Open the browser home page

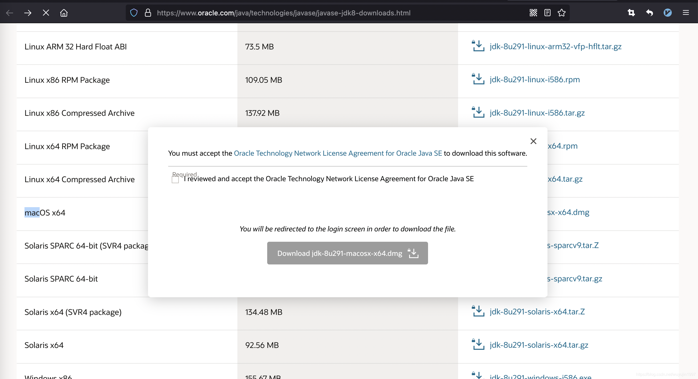(x=64, y=13)
